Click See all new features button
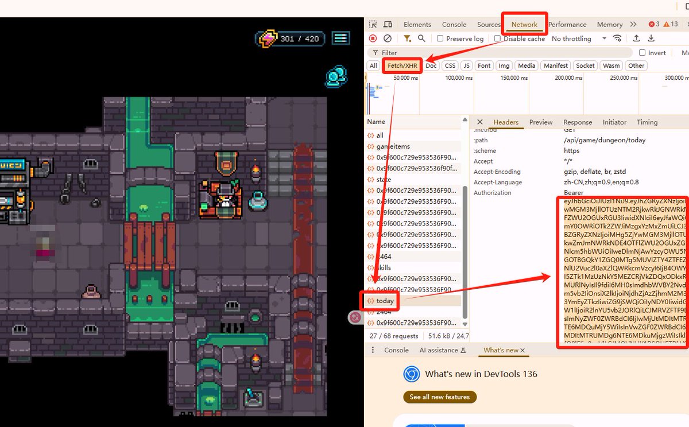 coord(440,397)
